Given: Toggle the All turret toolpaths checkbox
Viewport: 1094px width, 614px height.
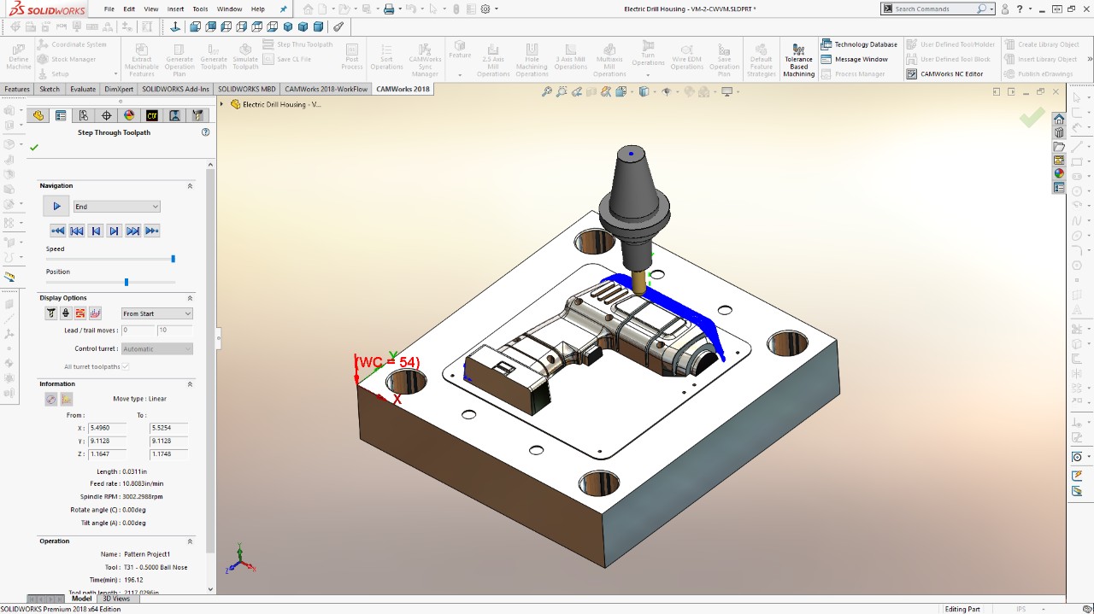Looking at the screenshot, I should click(x=126, y=366).
